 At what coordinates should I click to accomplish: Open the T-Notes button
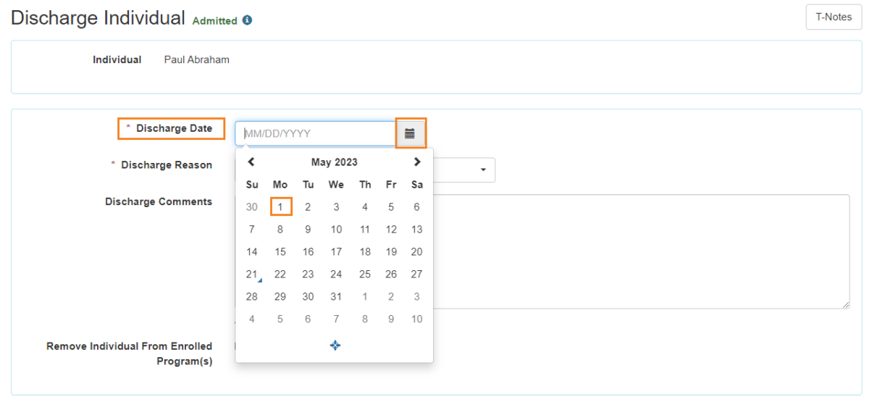pyautogui.click(x=834, y=17)
